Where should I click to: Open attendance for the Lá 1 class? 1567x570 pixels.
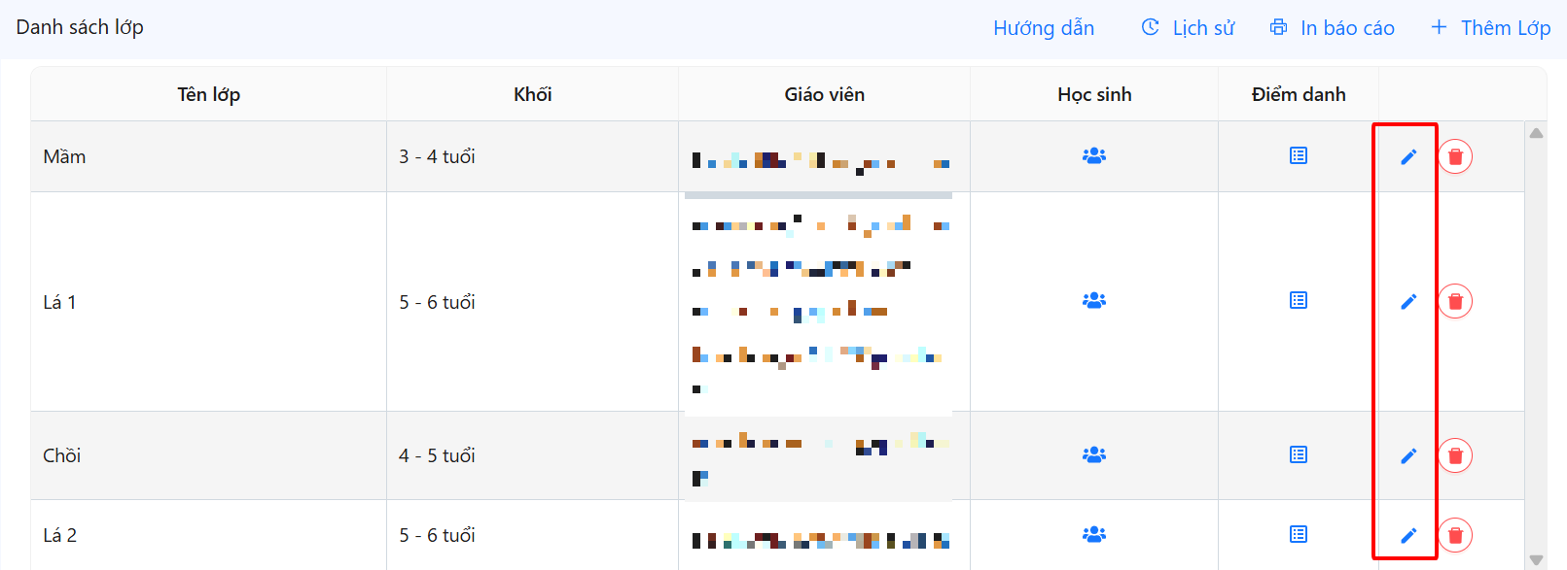tap(1299, 301)
